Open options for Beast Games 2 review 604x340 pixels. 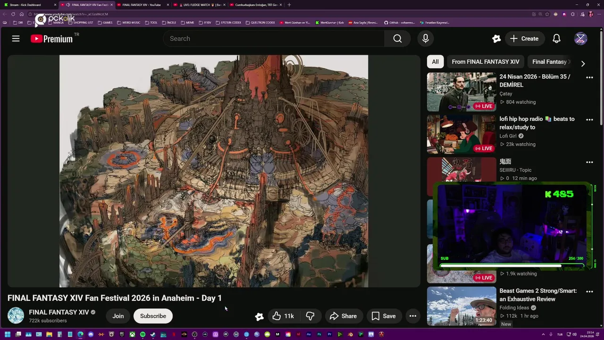[x=589, y=291]
